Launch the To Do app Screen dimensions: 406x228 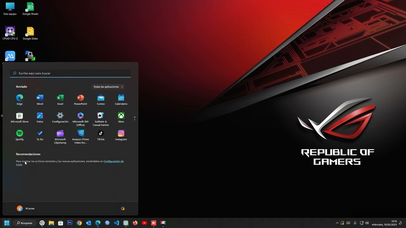click(40, 135)
